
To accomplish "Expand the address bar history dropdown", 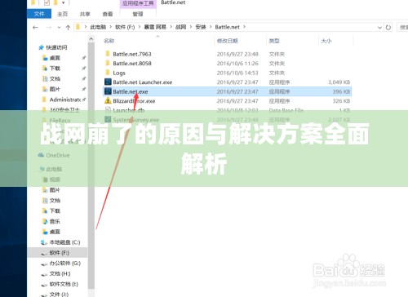I will click(x=379, y=27).
